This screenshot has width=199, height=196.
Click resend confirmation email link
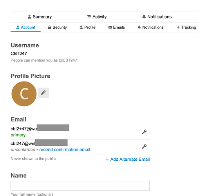[65, 150]
